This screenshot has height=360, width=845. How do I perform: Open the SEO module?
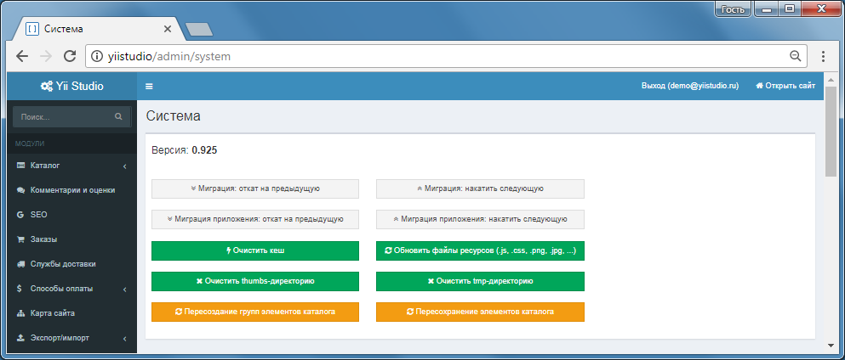(72, 215)
